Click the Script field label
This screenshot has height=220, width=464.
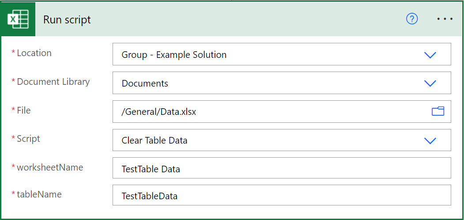[28, 139]
